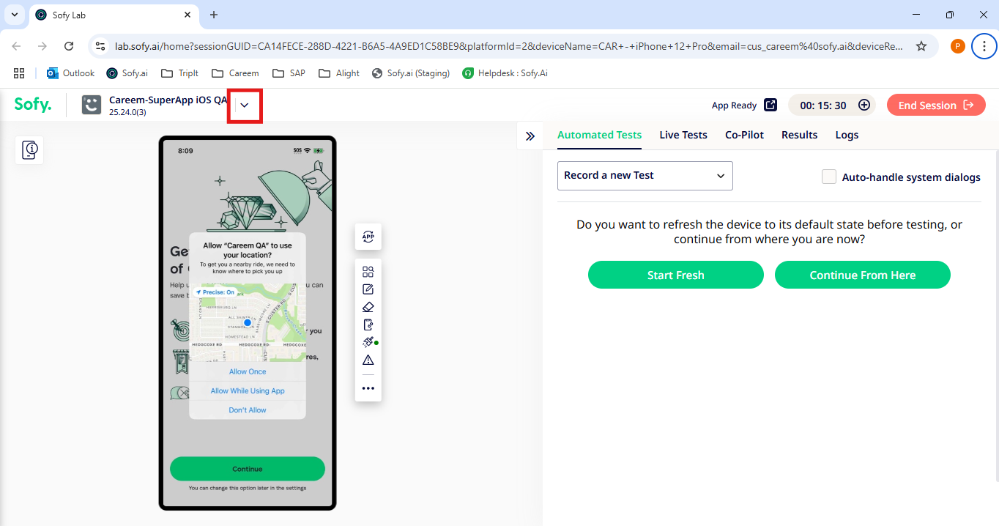Enable Auto-handle system dialogs checkbox

(829, 177)
